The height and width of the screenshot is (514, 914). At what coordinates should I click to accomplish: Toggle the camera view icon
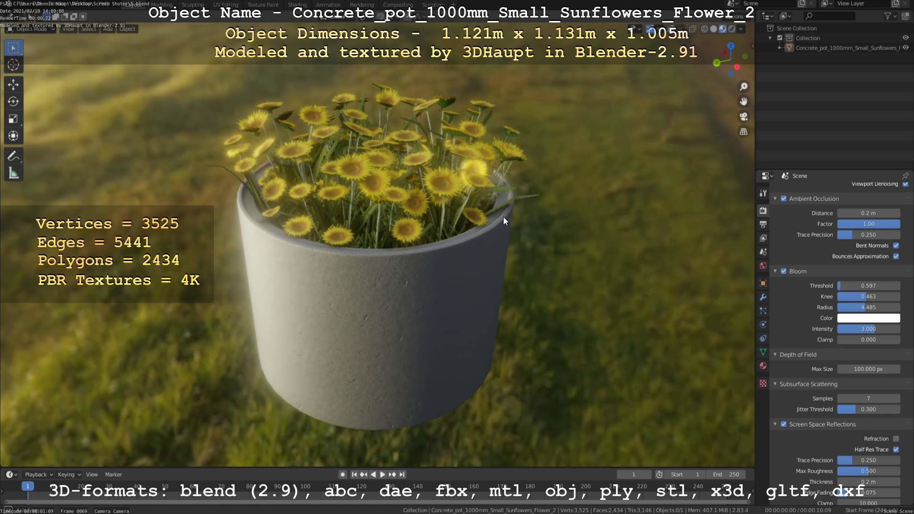coord(743,117)
